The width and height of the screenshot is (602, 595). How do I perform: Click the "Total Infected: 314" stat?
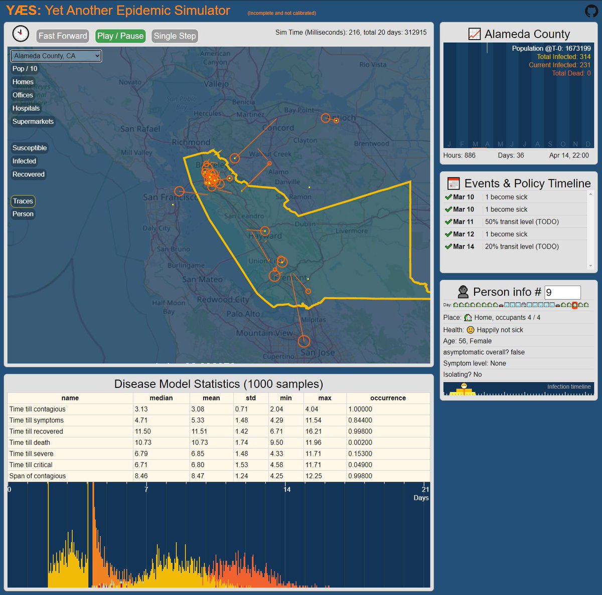[x=564, y=57]
